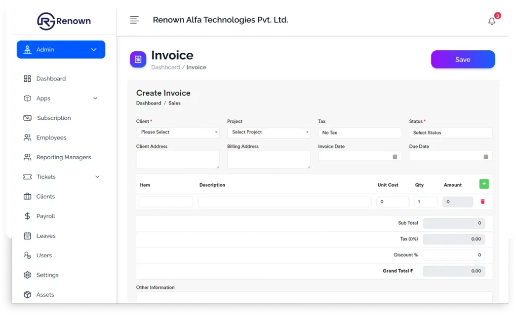Click the Discount % input field
516x315 pixels.
(454, 255)
